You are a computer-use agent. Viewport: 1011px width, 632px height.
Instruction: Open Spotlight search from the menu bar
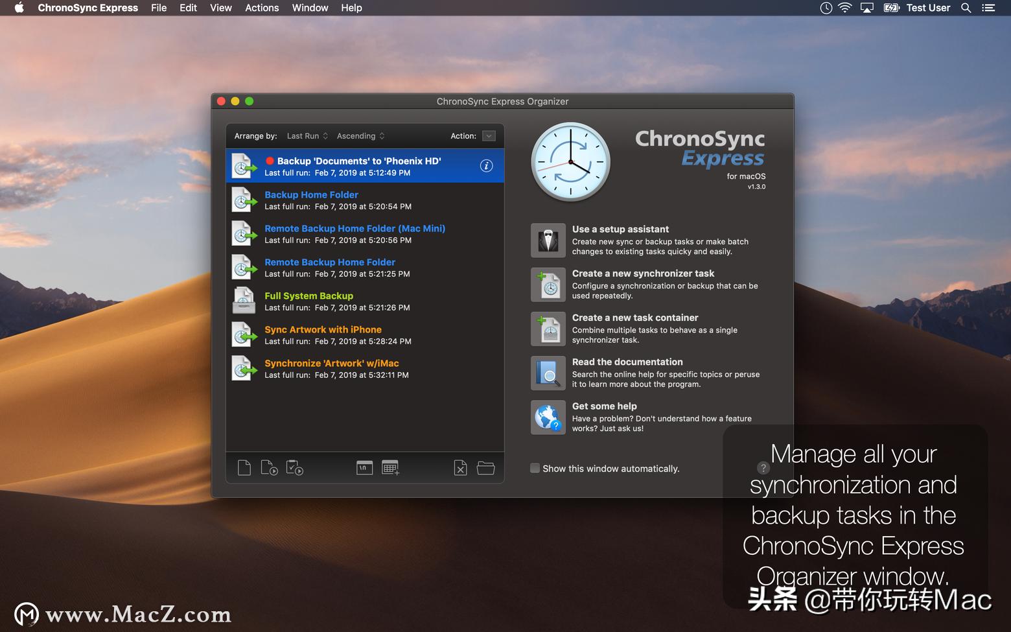point(966,8)
